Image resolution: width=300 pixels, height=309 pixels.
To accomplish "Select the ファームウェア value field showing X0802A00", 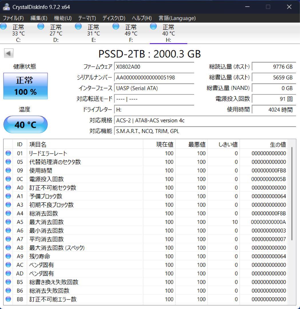I will 154,67.
